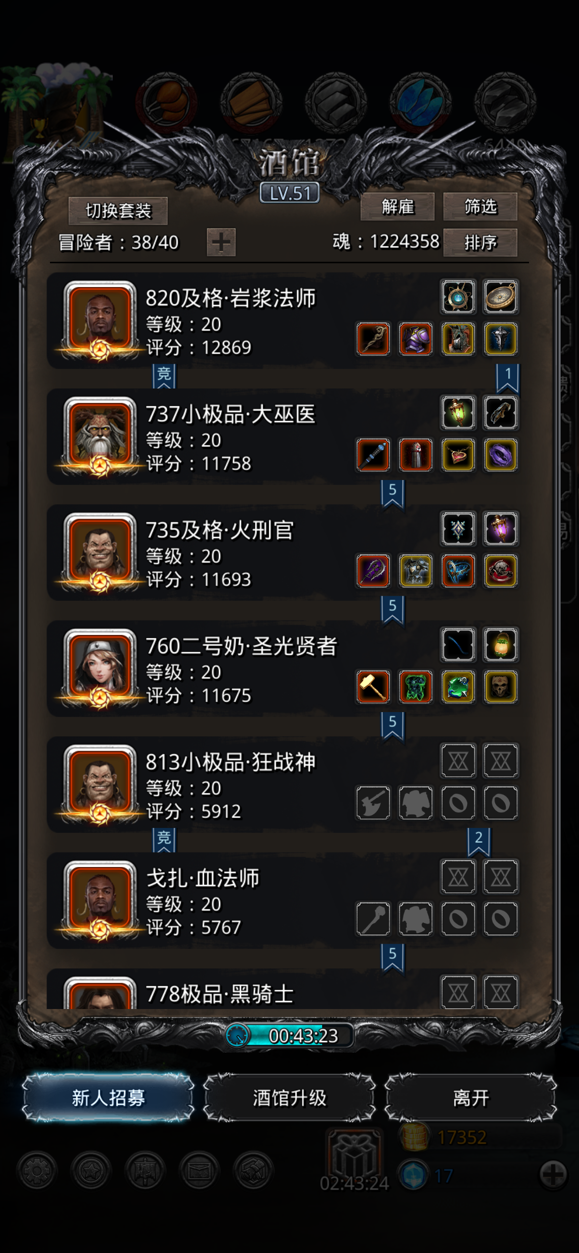Open 排序 sort options
Viewport: 579px width, 1253px height.
[x=480, y=242]
